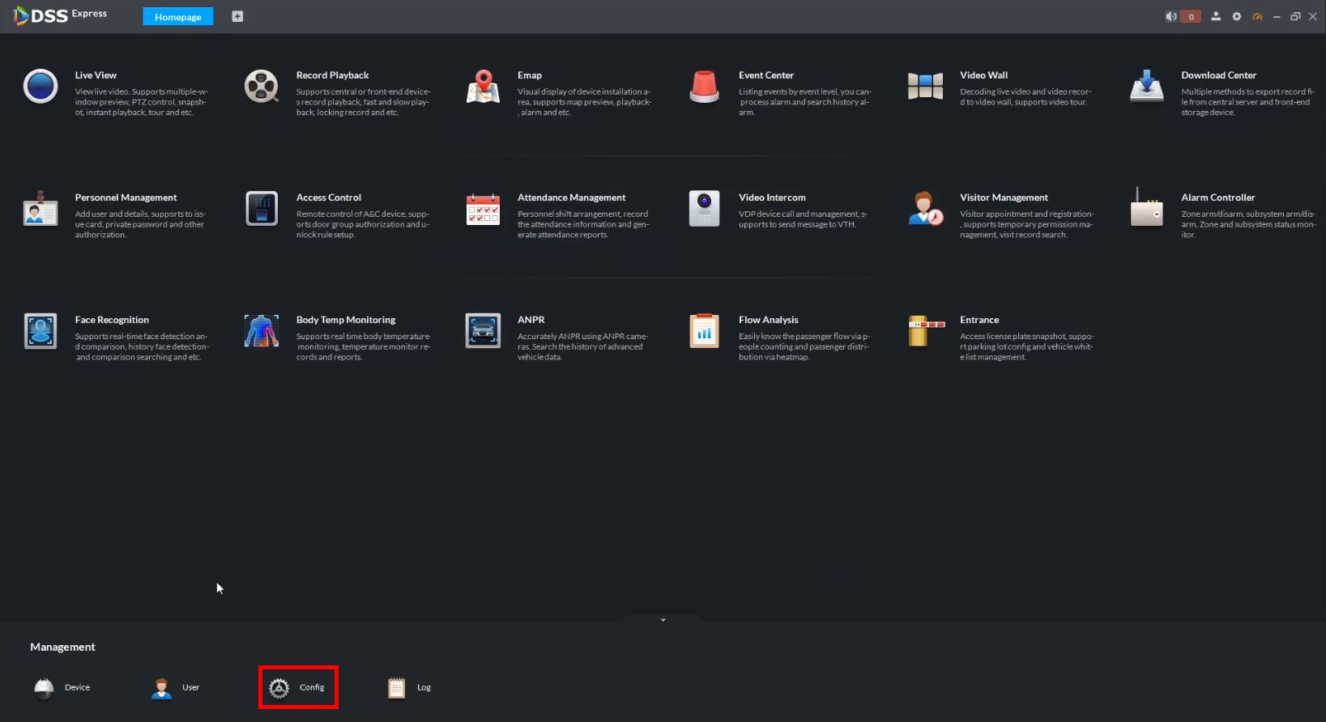The width and height of the screenshot is (1326, 722).
Task: Open the Live View module icon
Action: tap(41, 87)
